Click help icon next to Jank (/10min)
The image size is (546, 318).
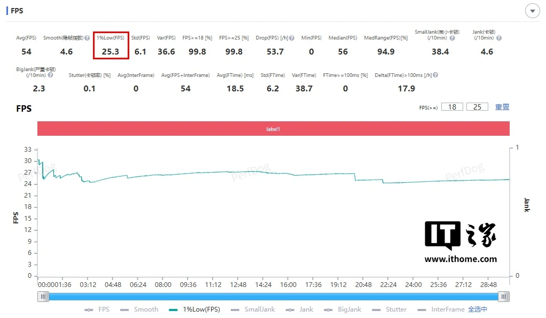[x=498, y=38]
